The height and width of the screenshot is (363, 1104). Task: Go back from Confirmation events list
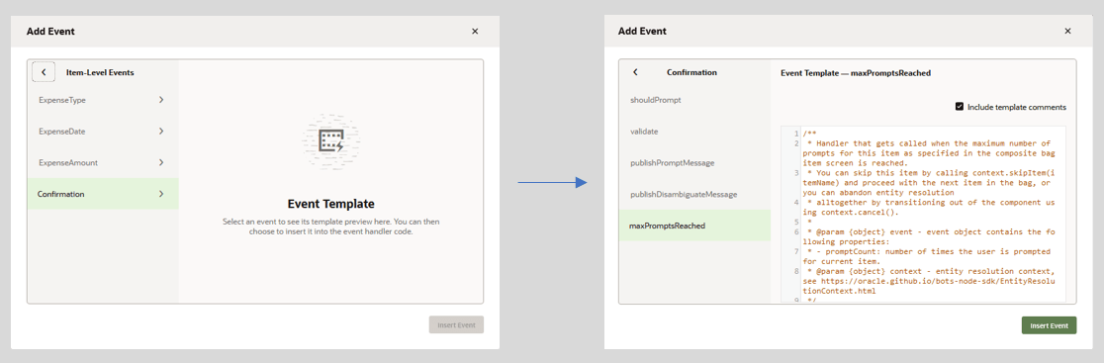coord(635,72)
